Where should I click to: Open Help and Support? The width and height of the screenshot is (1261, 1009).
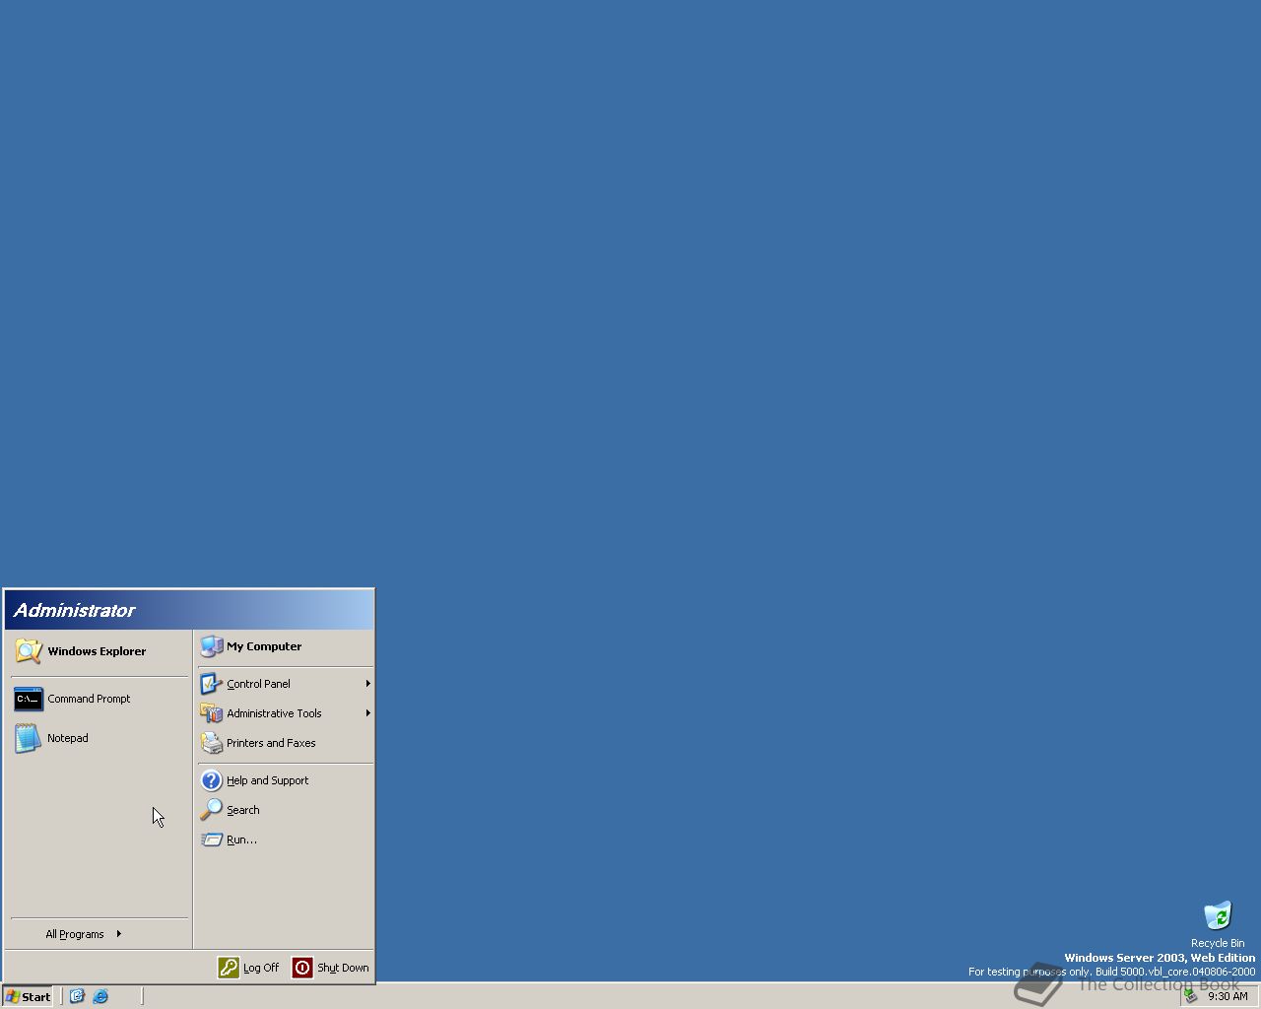[285, 780]
